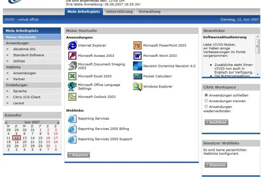Click the arrow icon beside Layout
266x177 pixels.
(7, 103)
